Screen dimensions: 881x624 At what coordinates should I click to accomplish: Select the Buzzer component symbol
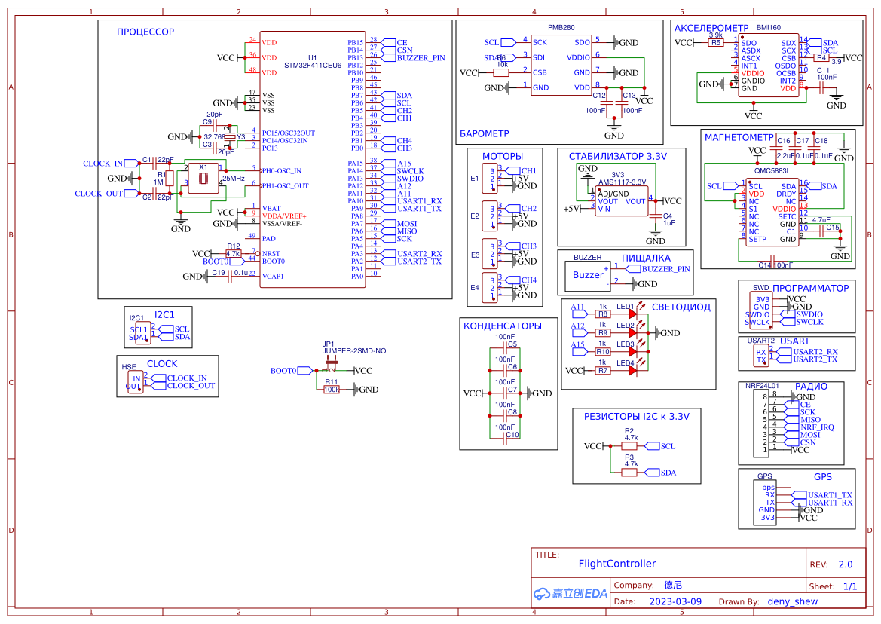coord(587,275)
